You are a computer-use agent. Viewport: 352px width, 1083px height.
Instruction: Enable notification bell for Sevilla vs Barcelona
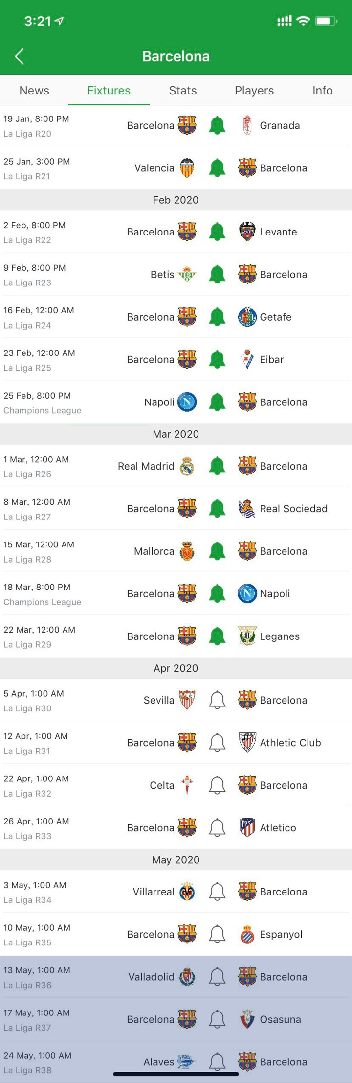click(x=217, y=700)
